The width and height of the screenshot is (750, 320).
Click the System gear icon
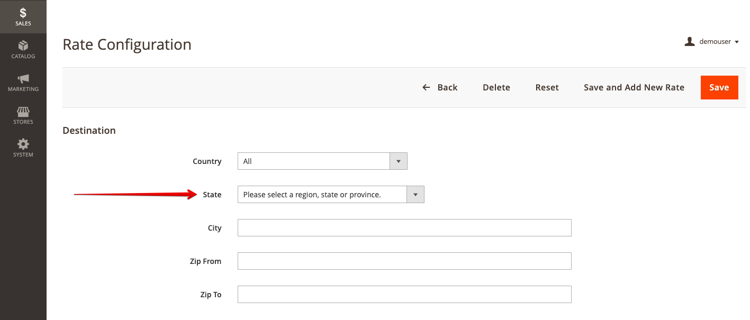(x=23, y=144)
